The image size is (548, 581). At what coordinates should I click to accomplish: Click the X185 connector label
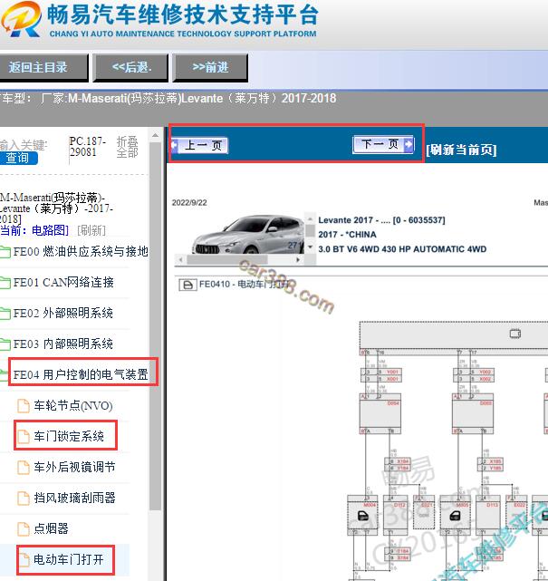tap(495, 461)
